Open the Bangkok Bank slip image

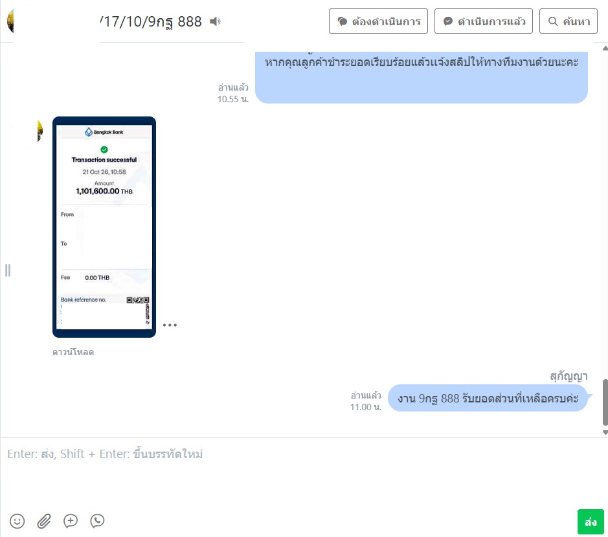coord(104,227)
